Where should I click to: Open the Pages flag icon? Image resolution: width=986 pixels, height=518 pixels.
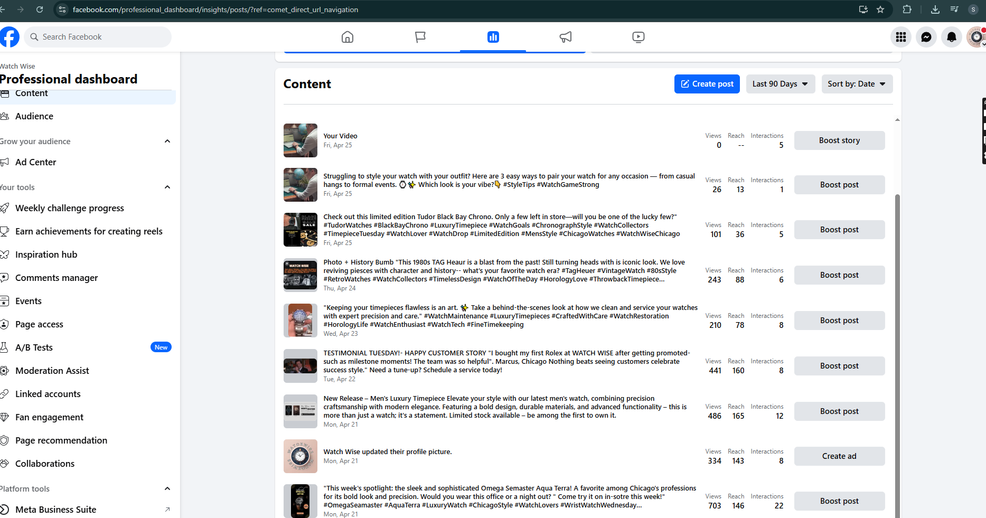420,37
